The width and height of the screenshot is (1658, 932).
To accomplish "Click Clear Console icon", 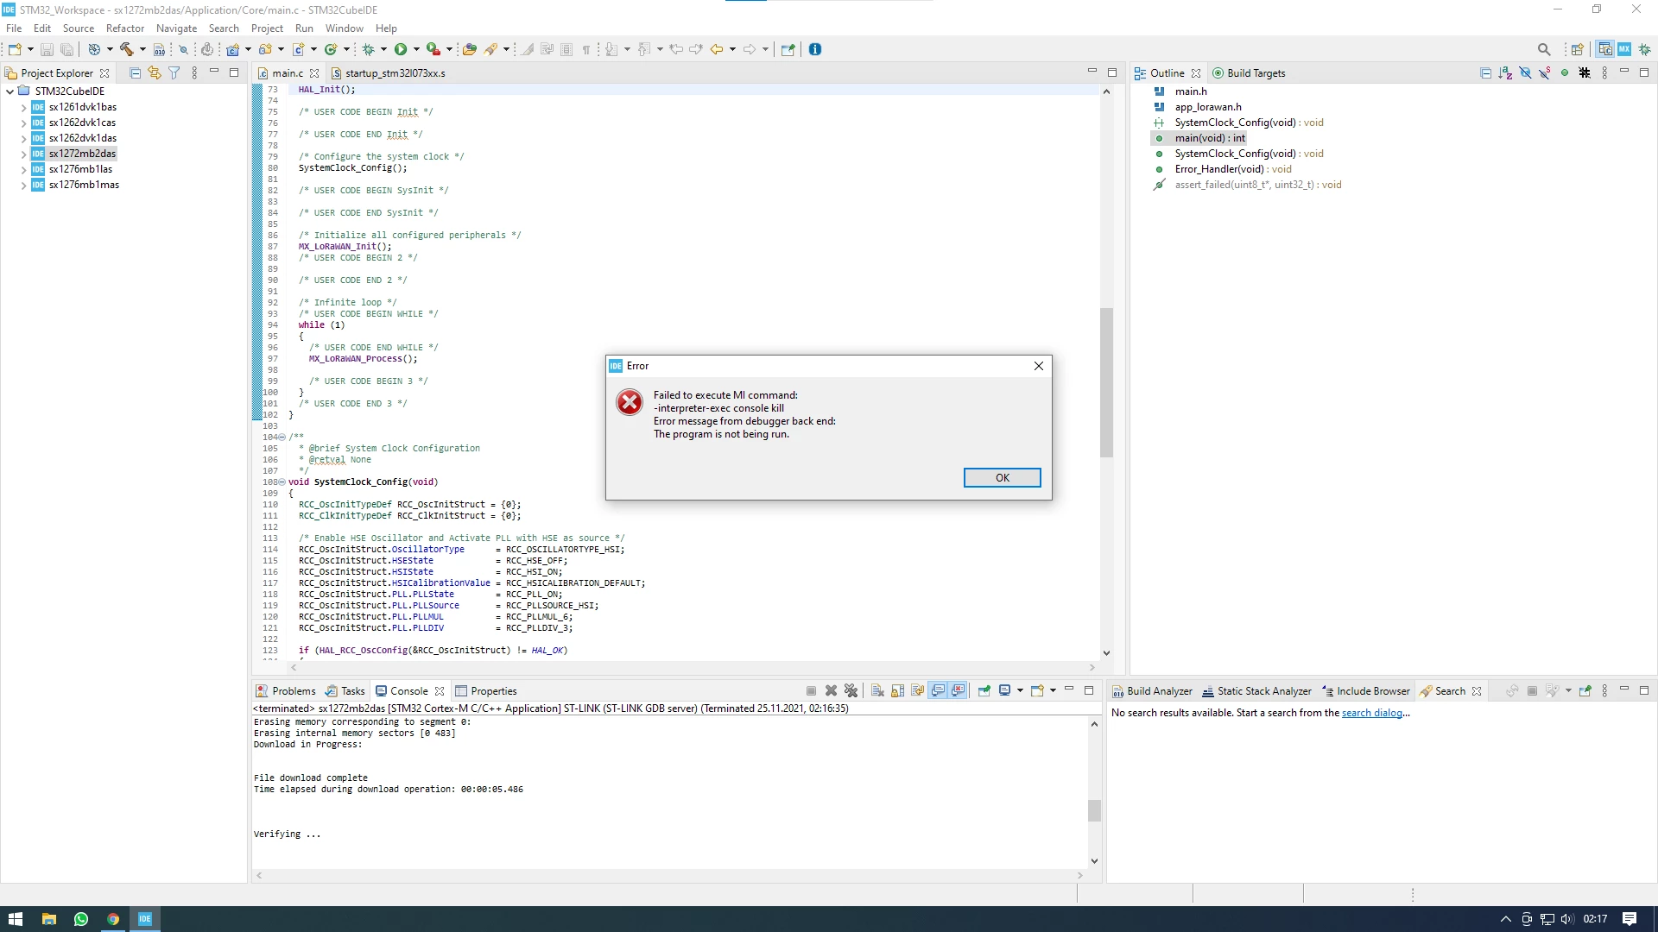I will point(877,690).
